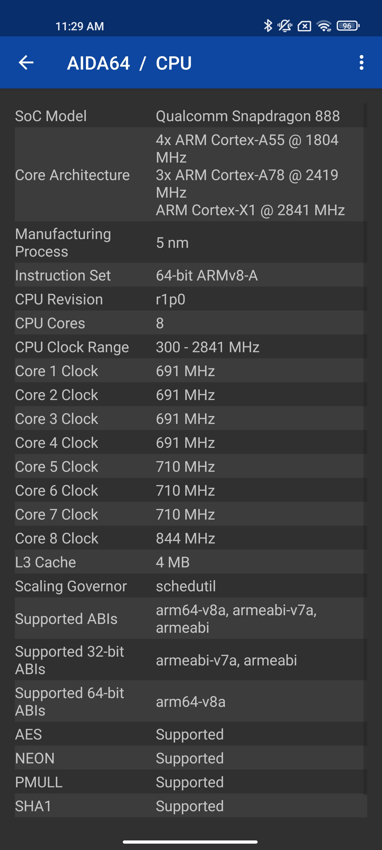Tap the AIDA64 / CPU title
The image size is (382, 850).
click(129, 63)
